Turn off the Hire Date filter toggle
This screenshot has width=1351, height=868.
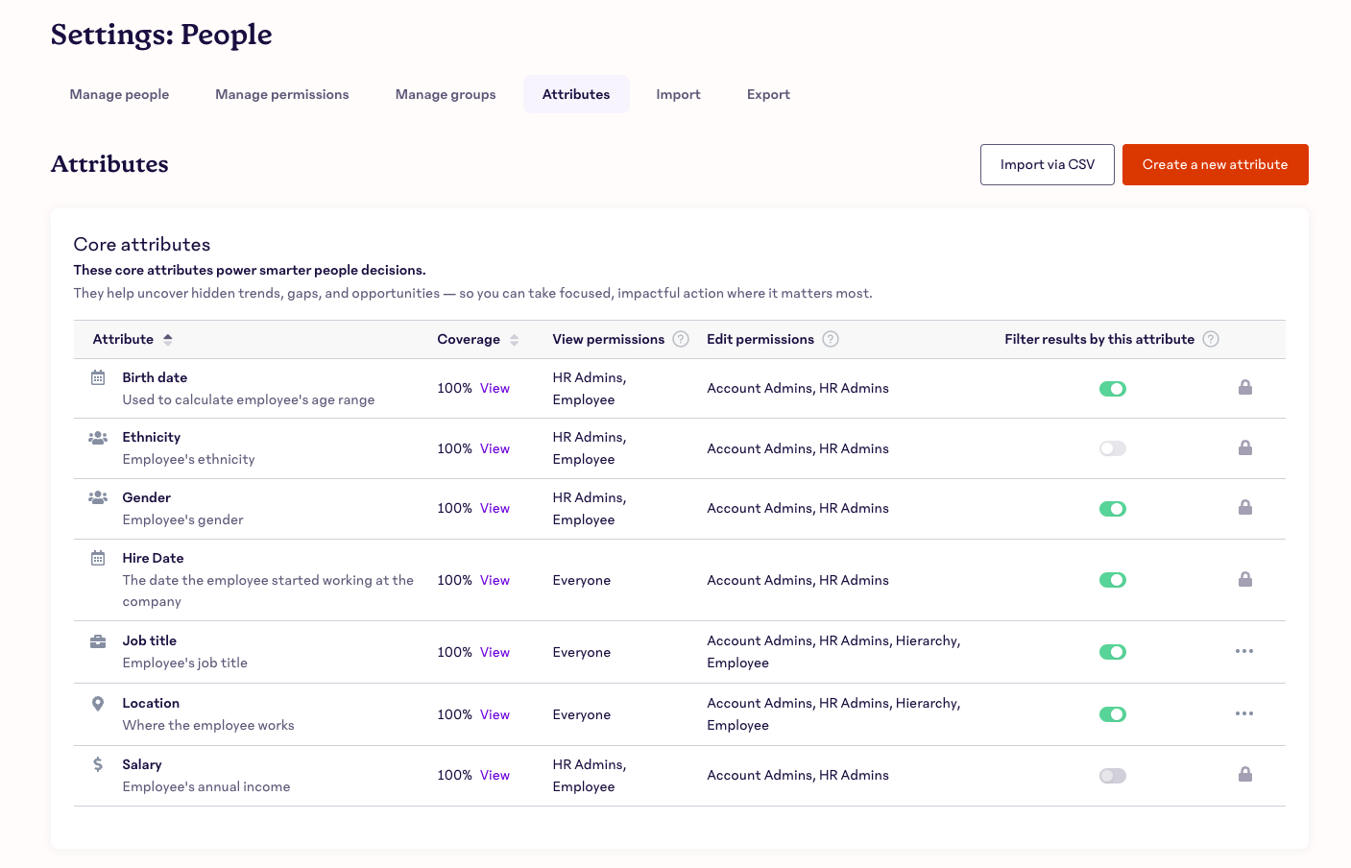1113,580
